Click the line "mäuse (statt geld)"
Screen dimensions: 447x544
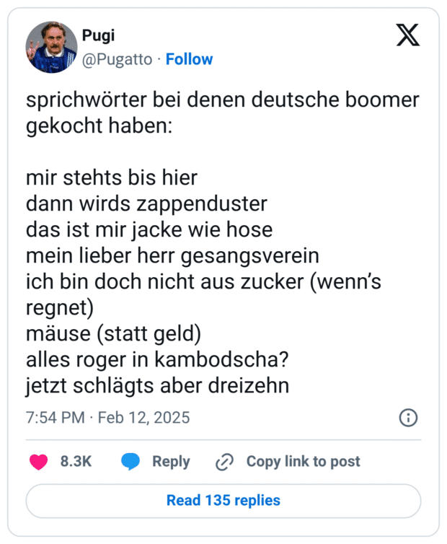point(112,333)
